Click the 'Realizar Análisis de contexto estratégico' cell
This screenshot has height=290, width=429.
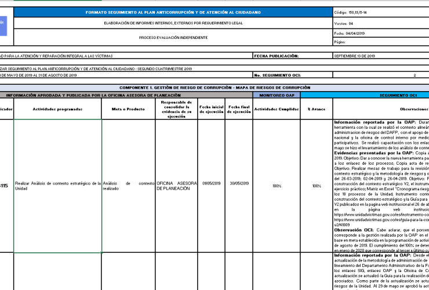click(x=57, y=186)
